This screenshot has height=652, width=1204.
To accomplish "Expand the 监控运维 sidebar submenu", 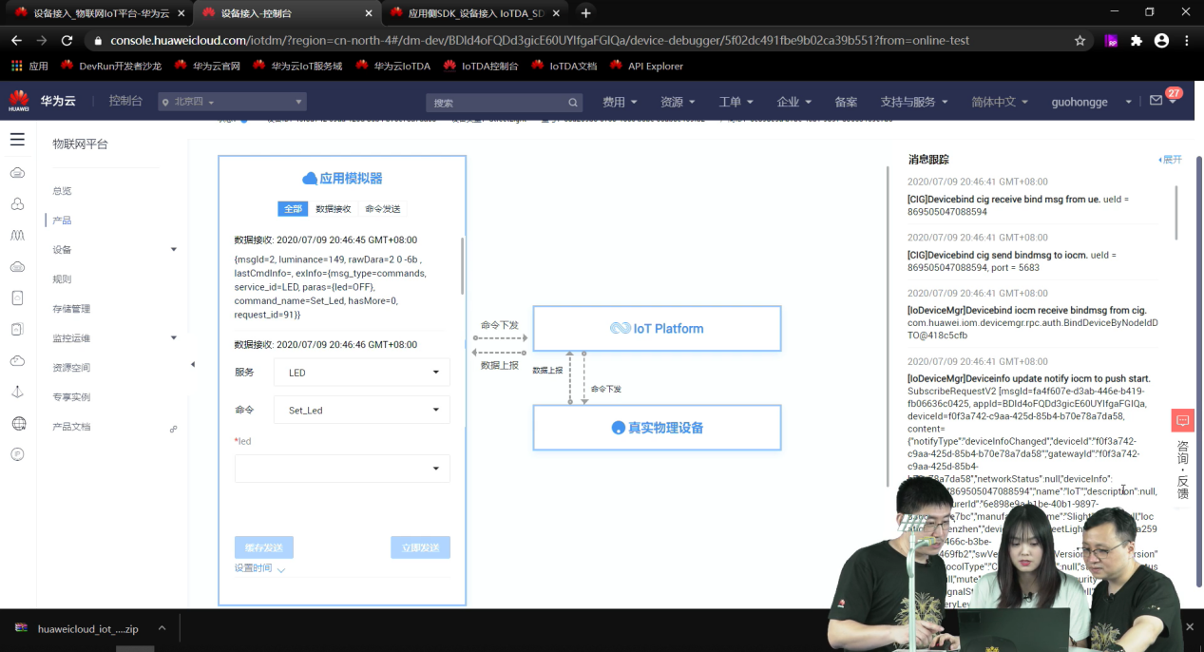I will point(173,337).
